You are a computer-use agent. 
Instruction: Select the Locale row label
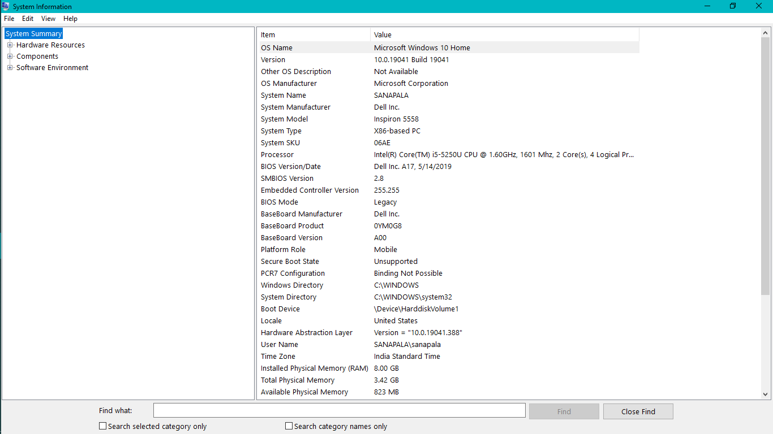(x=271, y=321)
